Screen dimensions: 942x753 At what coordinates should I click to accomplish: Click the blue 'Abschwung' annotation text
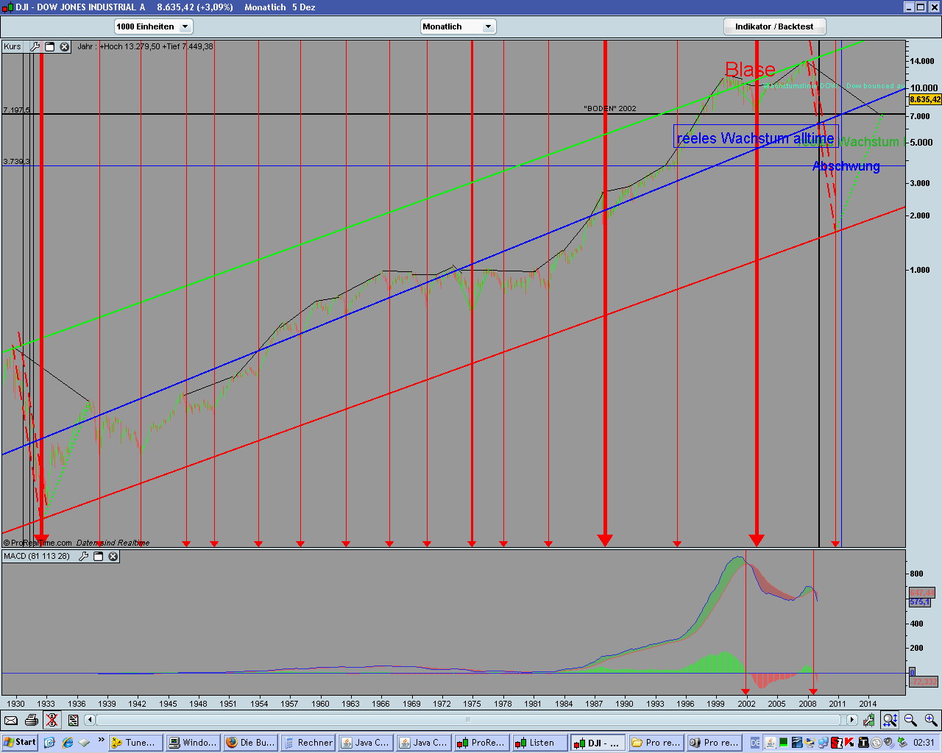tap(846, 166)
